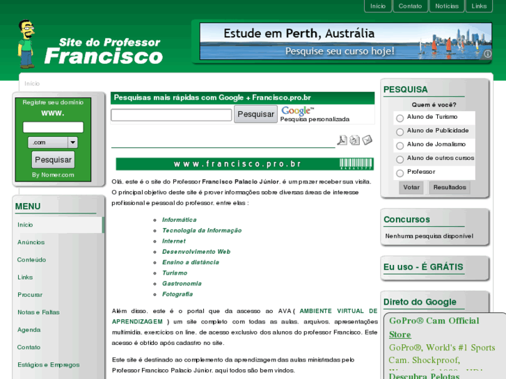
Task: Click the Início breadcrumb text
Action: click(x=32, y=83)
